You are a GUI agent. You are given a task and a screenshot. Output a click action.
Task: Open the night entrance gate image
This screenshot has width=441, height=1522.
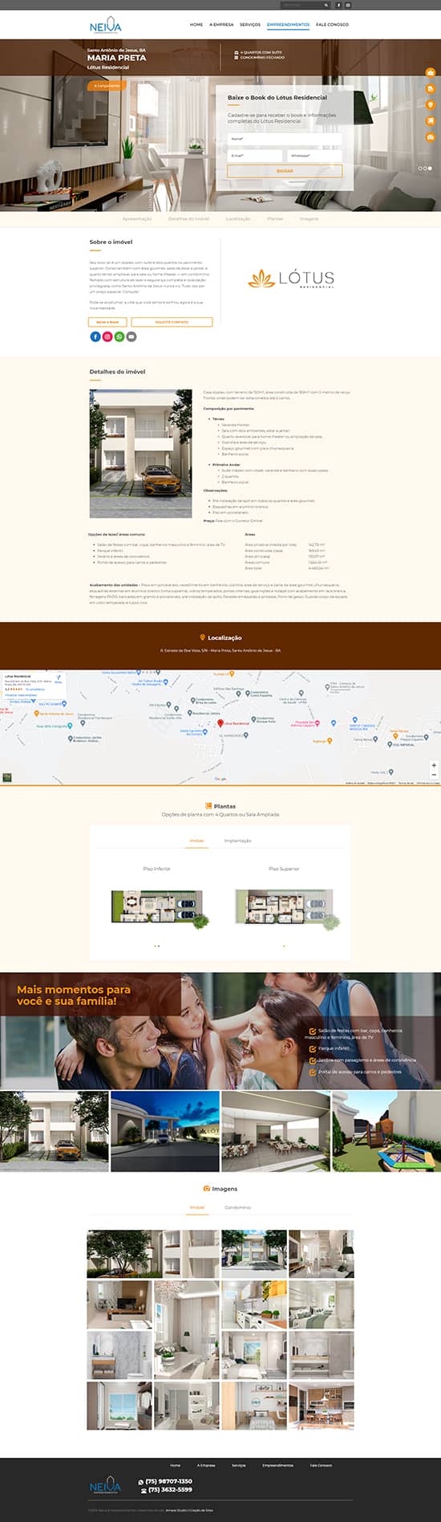pyautogui.click(x=165, y=1130)
